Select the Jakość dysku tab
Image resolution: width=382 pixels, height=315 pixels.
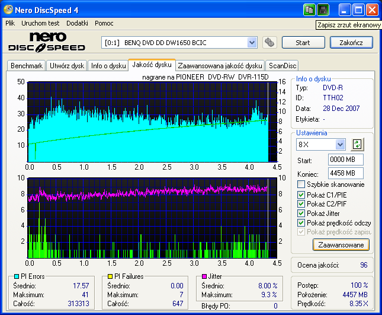click(152, 65)
